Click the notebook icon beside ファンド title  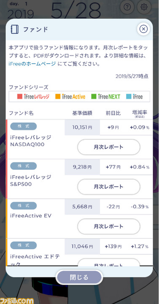[14, 30]
